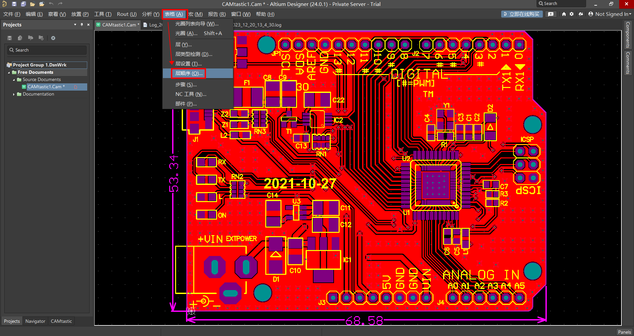Screen dimensions: 634x336
Task: Toggle pin on the Projects panel
Action: pyautogui.click(x=82, y=25)
